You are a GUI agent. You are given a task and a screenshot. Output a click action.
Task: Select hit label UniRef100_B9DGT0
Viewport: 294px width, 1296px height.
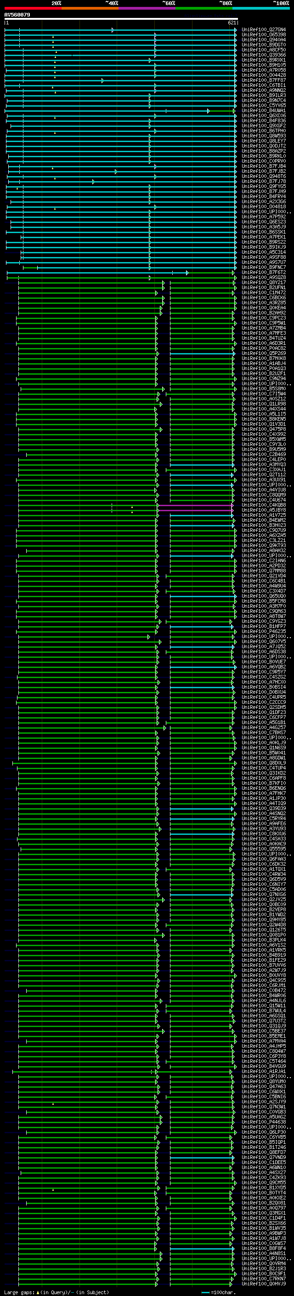click(264, 45)
